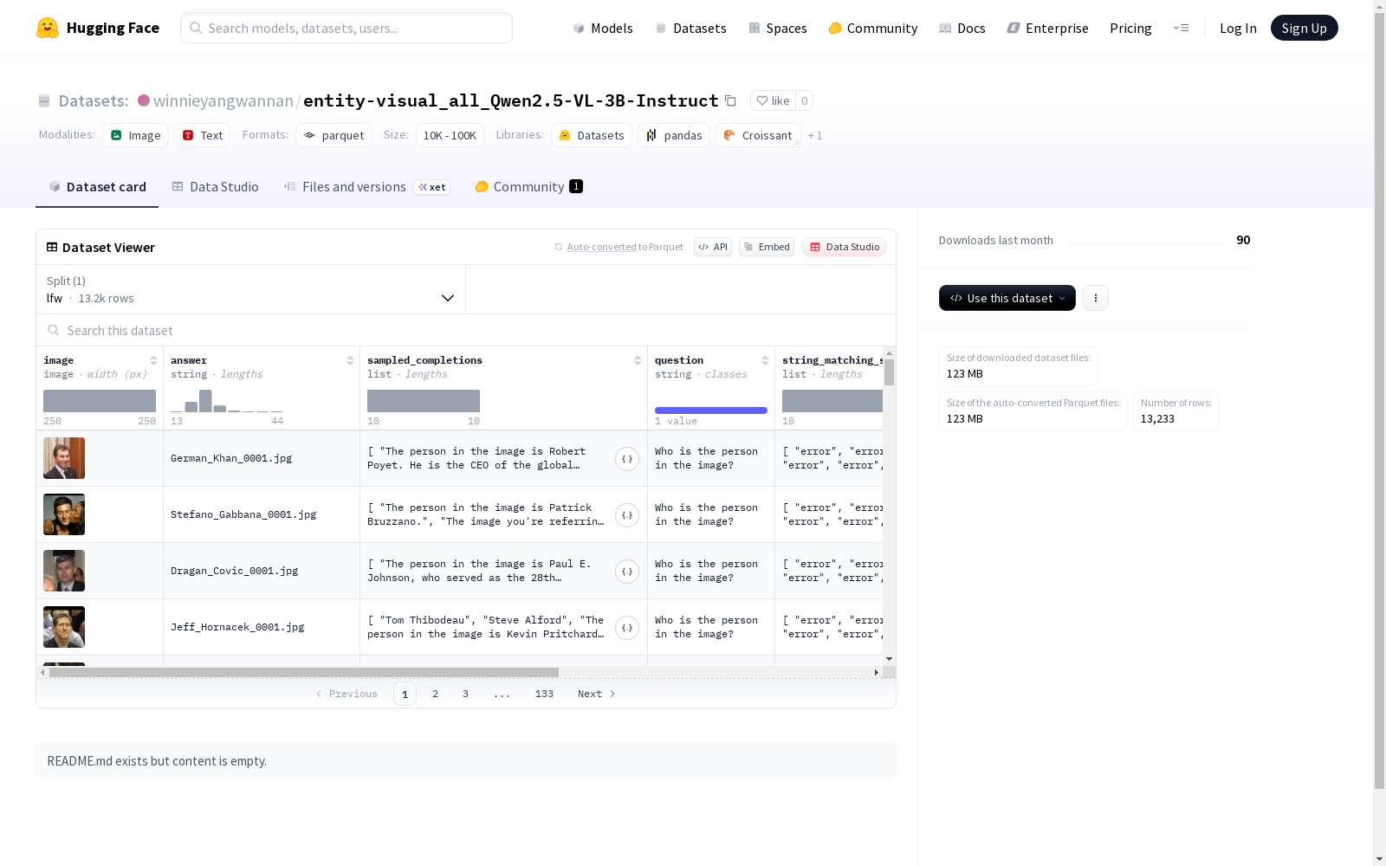Click the answer column length histogram
The width and height of the screenshot is (1386, 866).
click(x=227, y=401)
